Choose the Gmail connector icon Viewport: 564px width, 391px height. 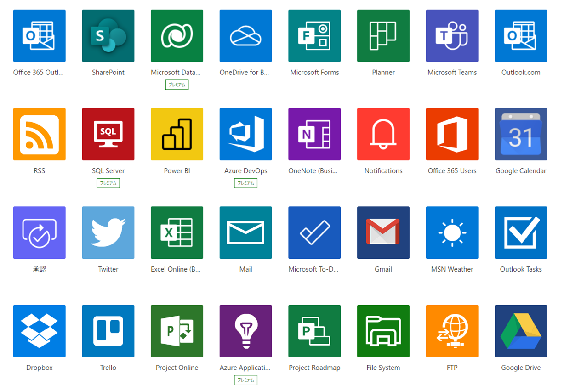[x=383, y=232]
